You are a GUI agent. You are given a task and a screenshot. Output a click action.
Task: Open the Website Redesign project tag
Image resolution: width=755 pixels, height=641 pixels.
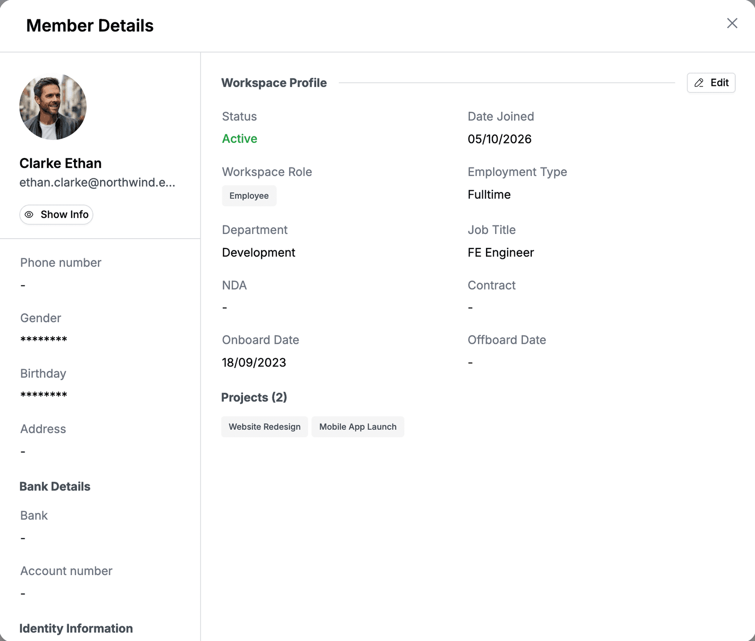click(265, 427)
